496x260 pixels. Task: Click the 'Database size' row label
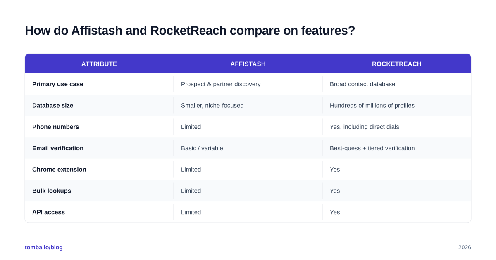pos(53,106)
